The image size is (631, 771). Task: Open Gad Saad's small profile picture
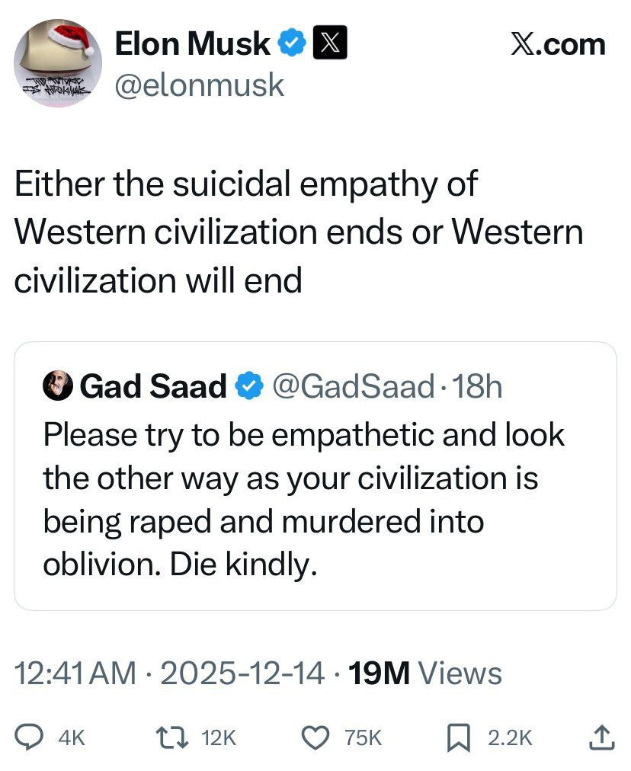tap(58, 387)
